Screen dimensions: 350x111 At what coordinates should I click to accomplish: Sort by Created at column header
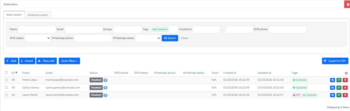[x=230, y=73]
